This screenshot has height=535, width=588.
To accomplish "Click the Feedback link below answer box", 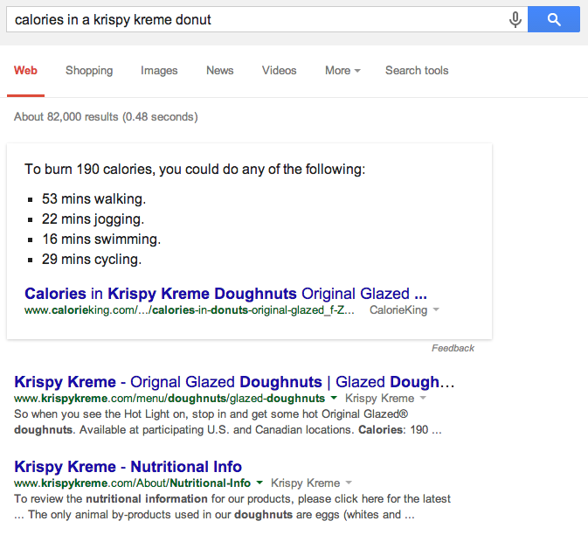I will 453,348.
